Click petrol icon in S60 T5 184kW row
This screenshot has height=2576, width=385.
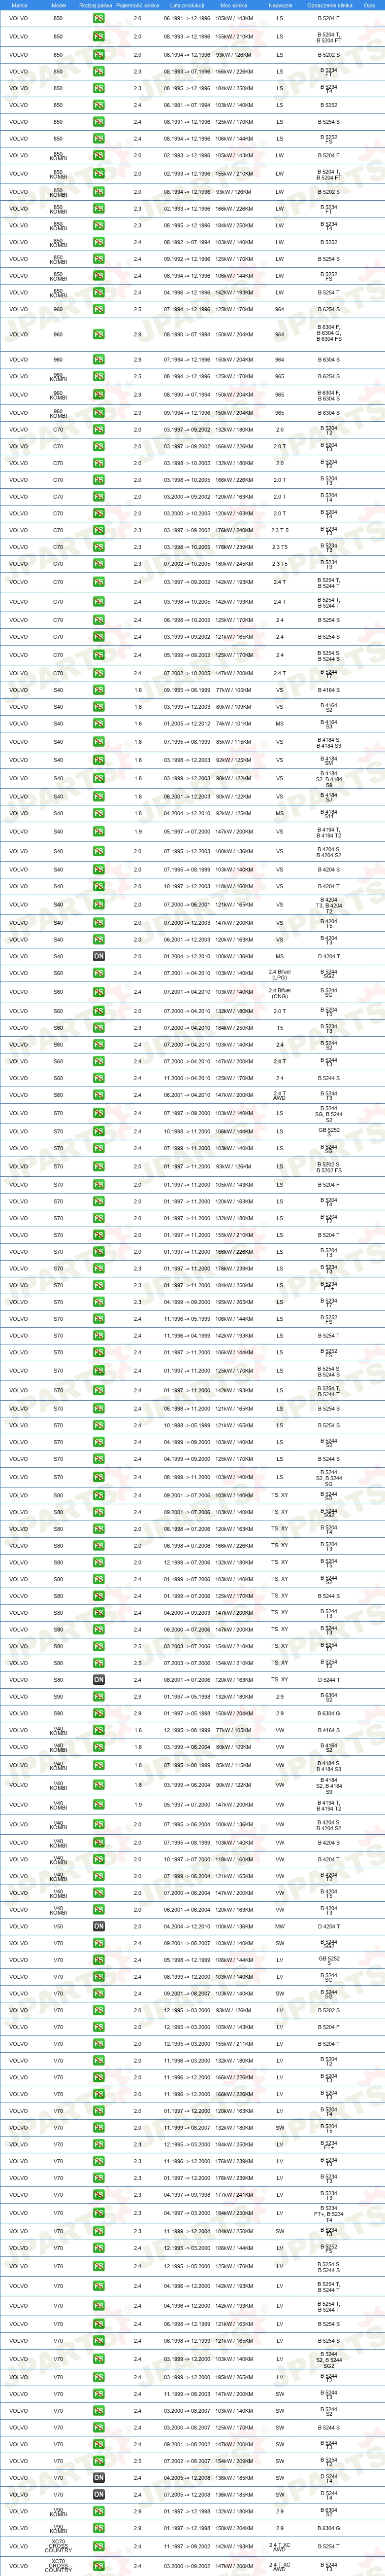point(99,1028)
